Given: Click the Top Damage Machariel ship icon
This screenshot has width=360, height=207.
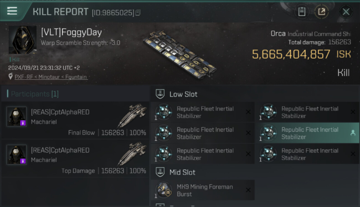Looking at the screenshot, I should (132, 154).
